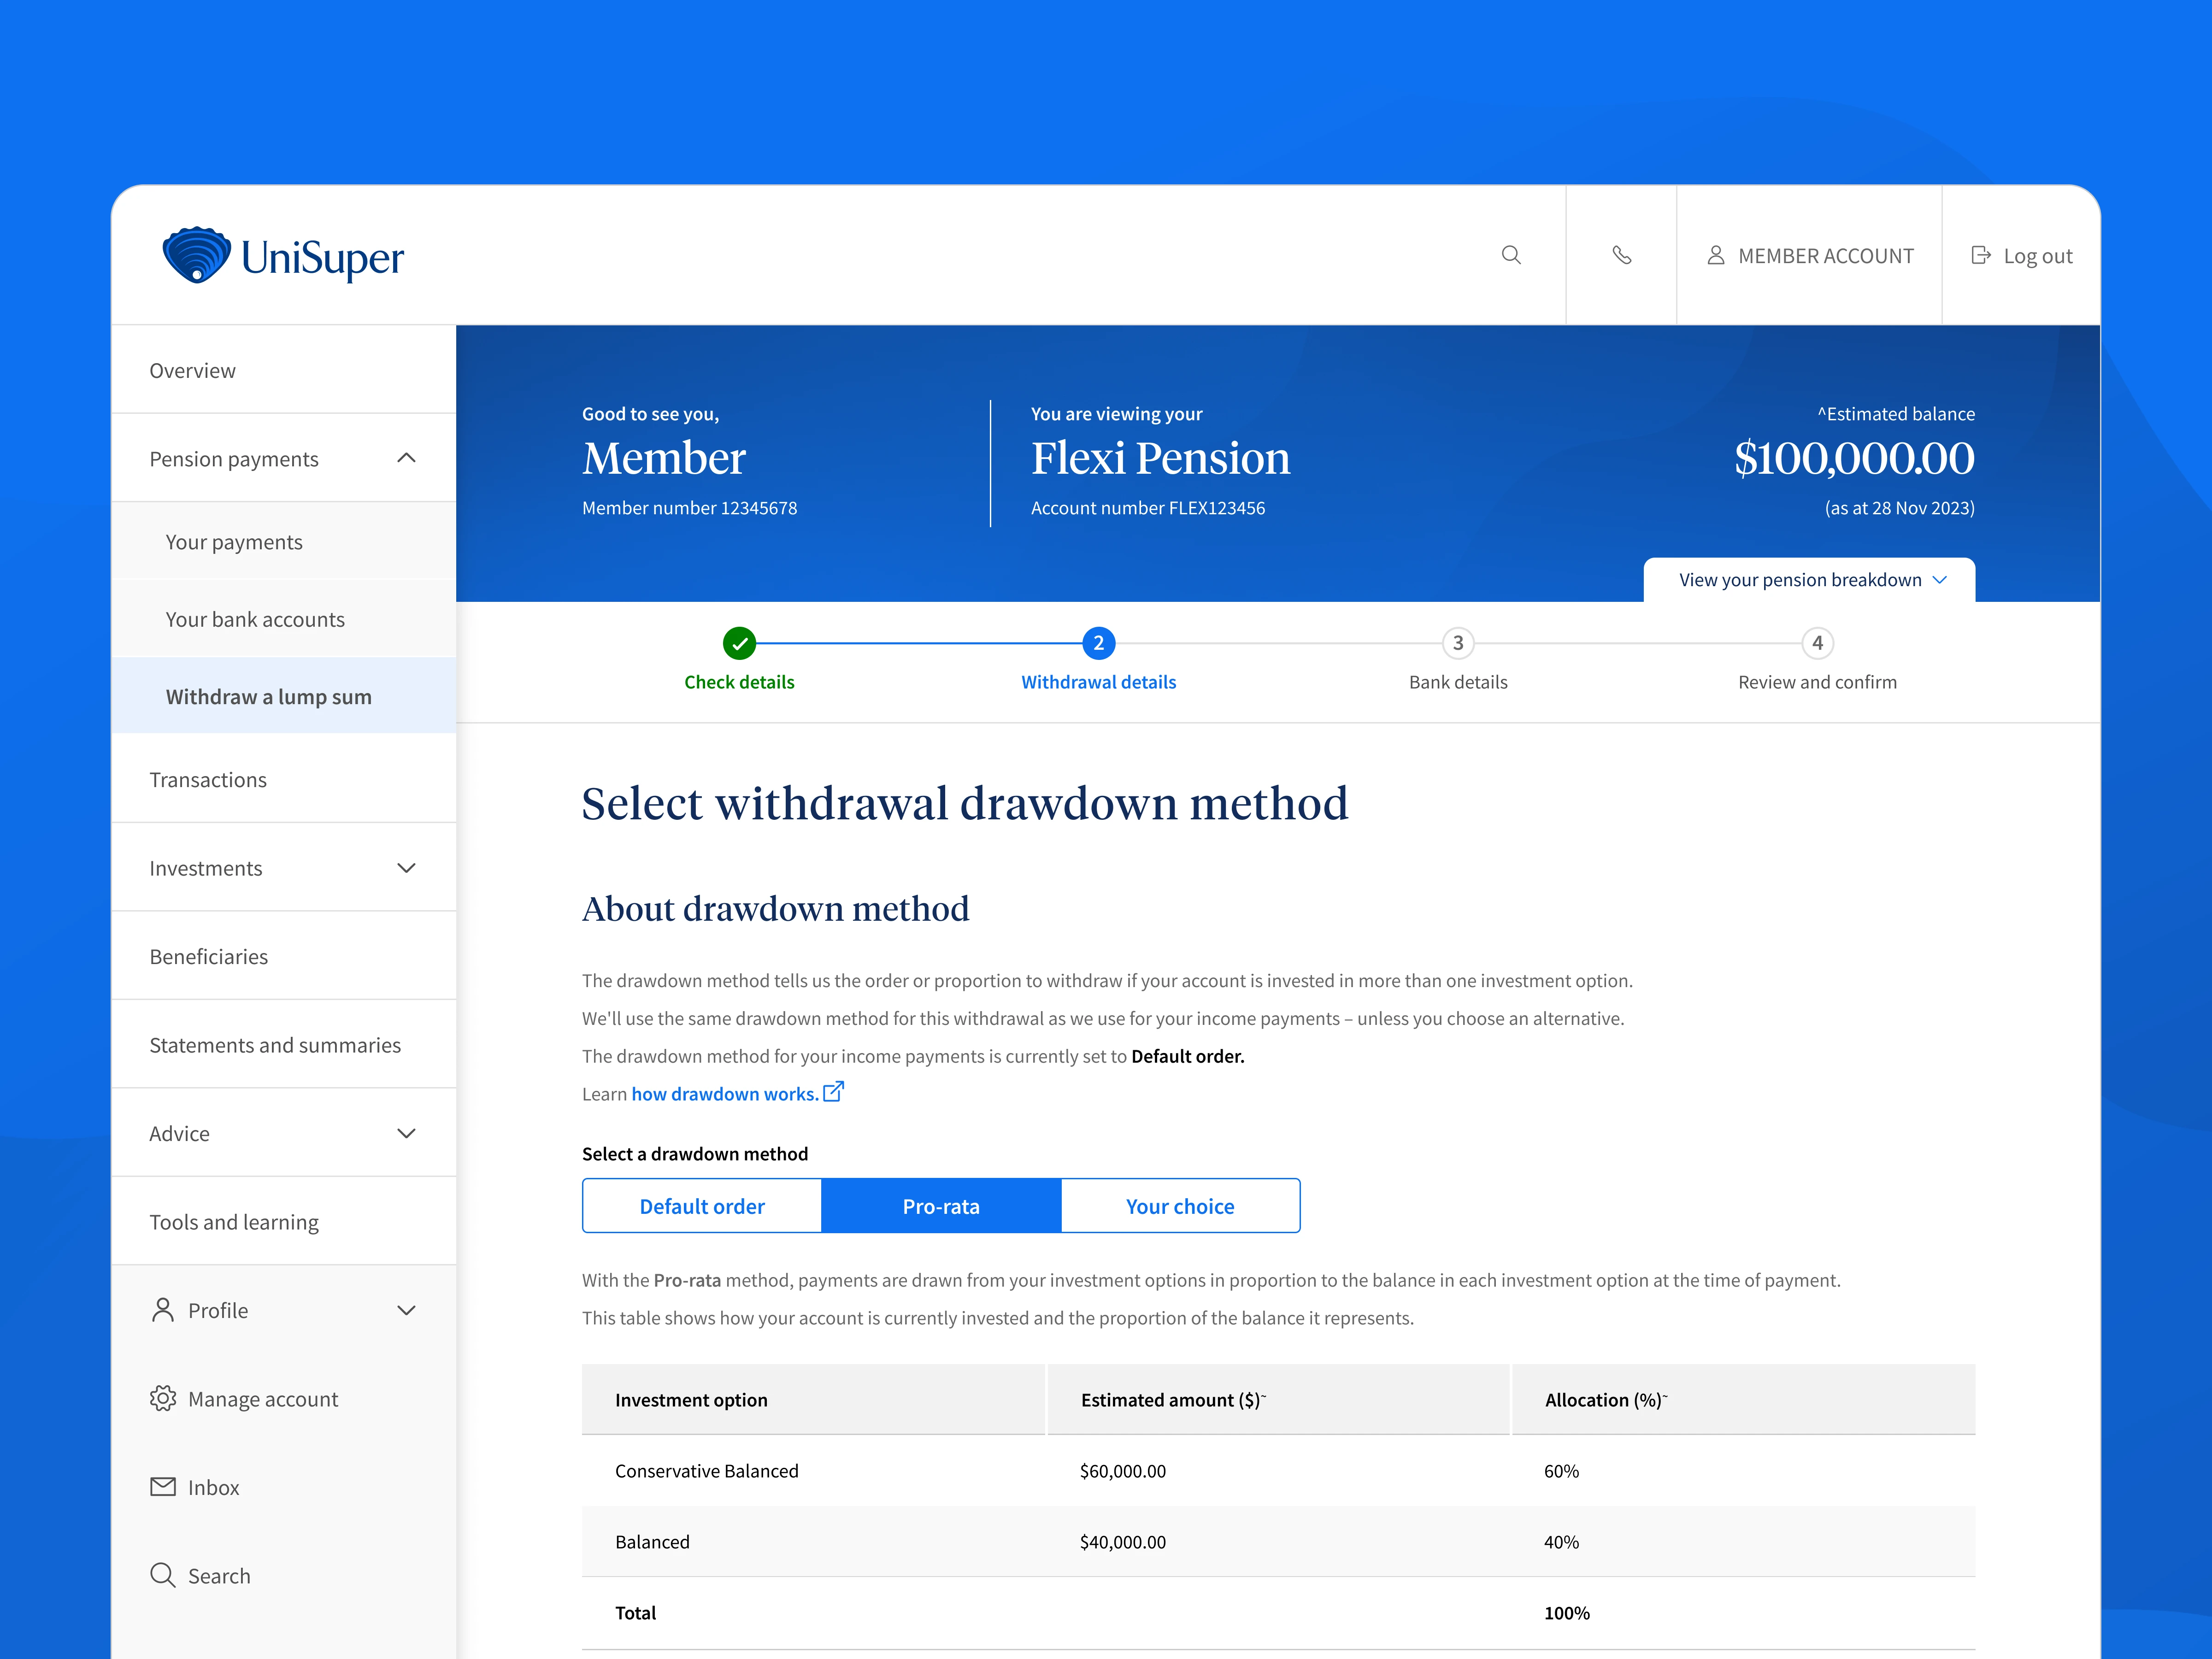Click step 4 Review and confirm
The height and width of the screenshot is (1659, 2212).
tap(1817, 659)
